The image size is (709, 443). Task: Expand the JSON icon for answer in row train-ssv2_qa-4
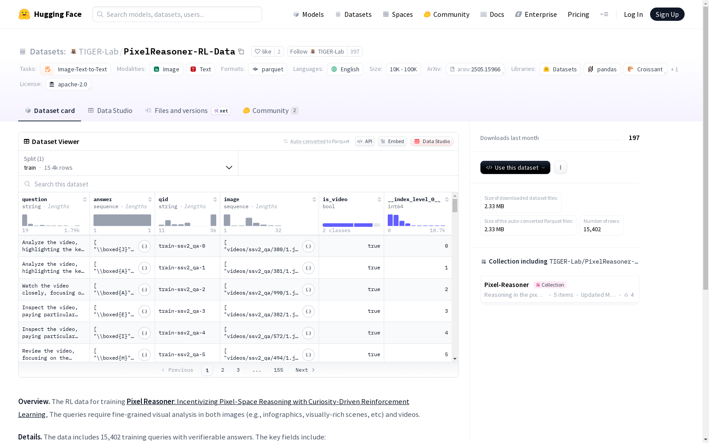pos(144,333)
